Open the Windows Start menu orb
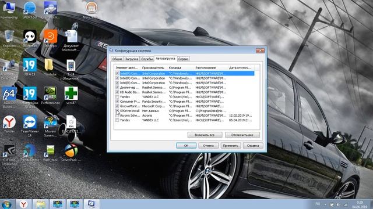This screenshot has width=373, height=209. [6, 204]
